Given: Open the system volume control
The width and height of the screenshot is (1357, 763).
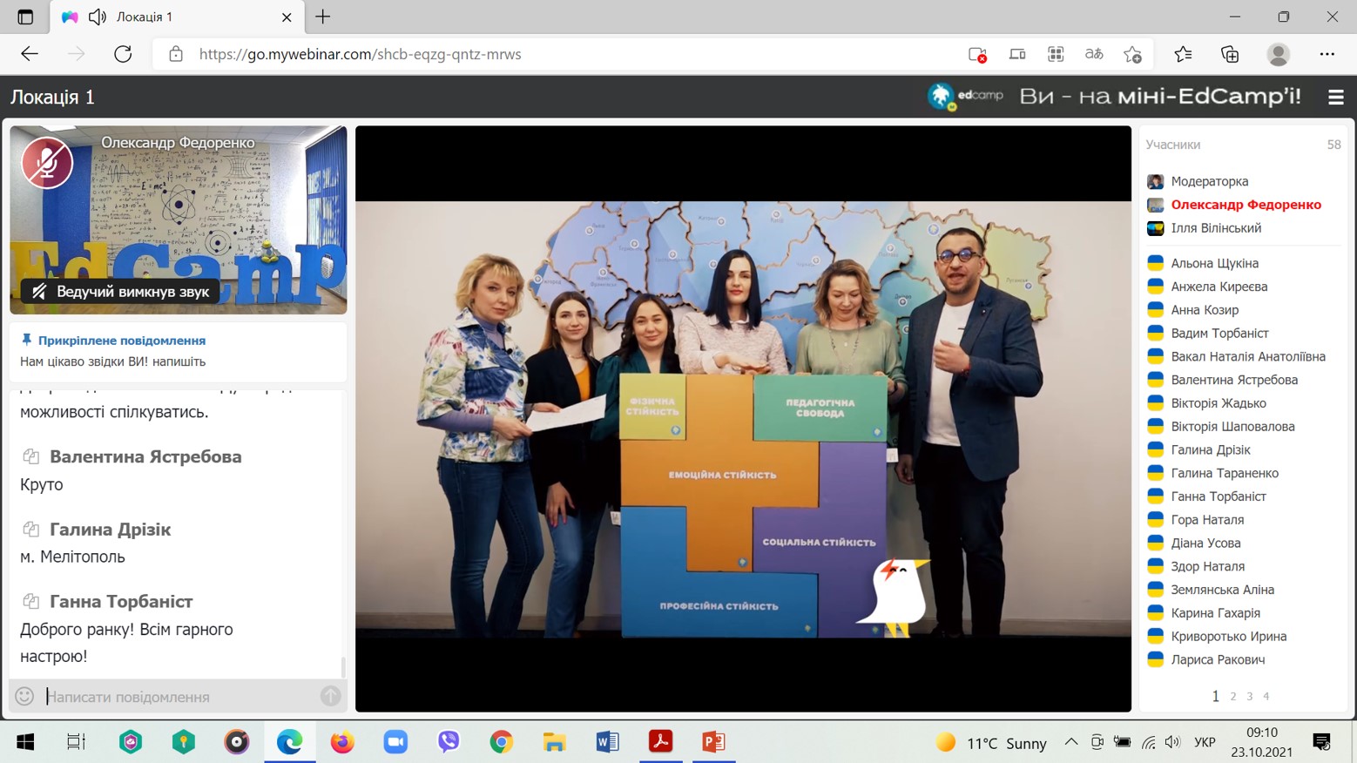Looking at the screenshot, I should tap(1172, 742).
